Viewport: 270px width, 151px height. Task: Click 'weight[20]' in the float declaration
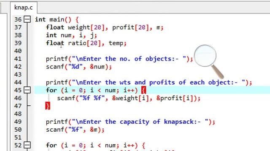(x=86, y=27)
